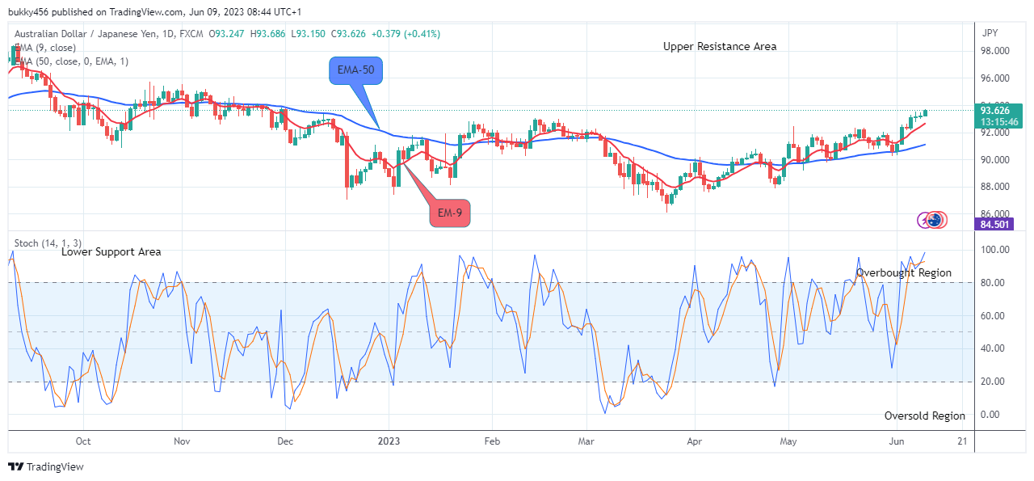
Task: Click the 60.00 stochastic axis label
Action: click(x=994, y=316)
